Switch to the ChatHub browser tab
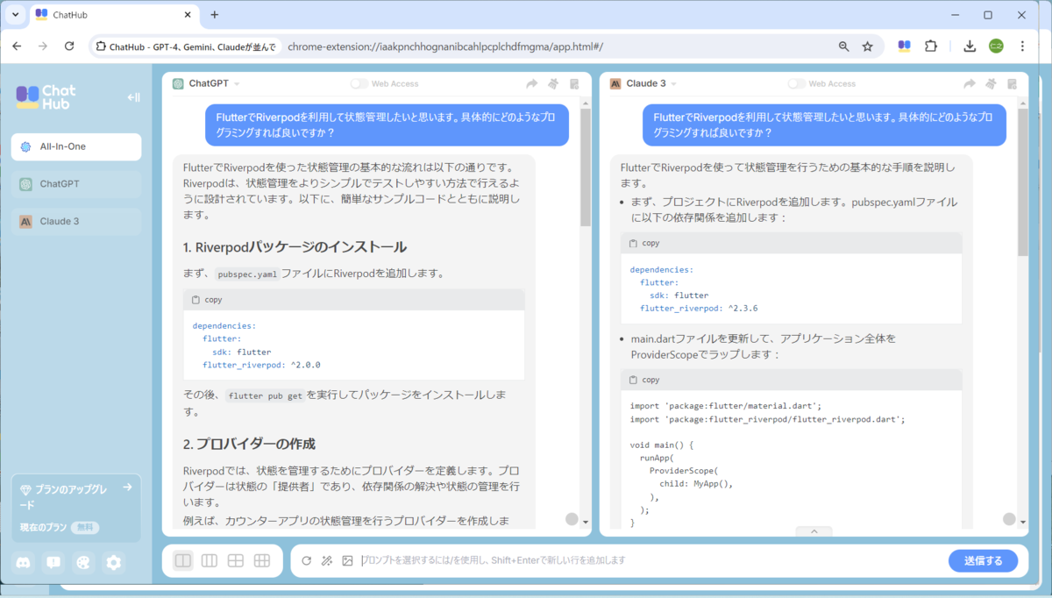This screenshot has height=598, width=1052. point(114,15)
